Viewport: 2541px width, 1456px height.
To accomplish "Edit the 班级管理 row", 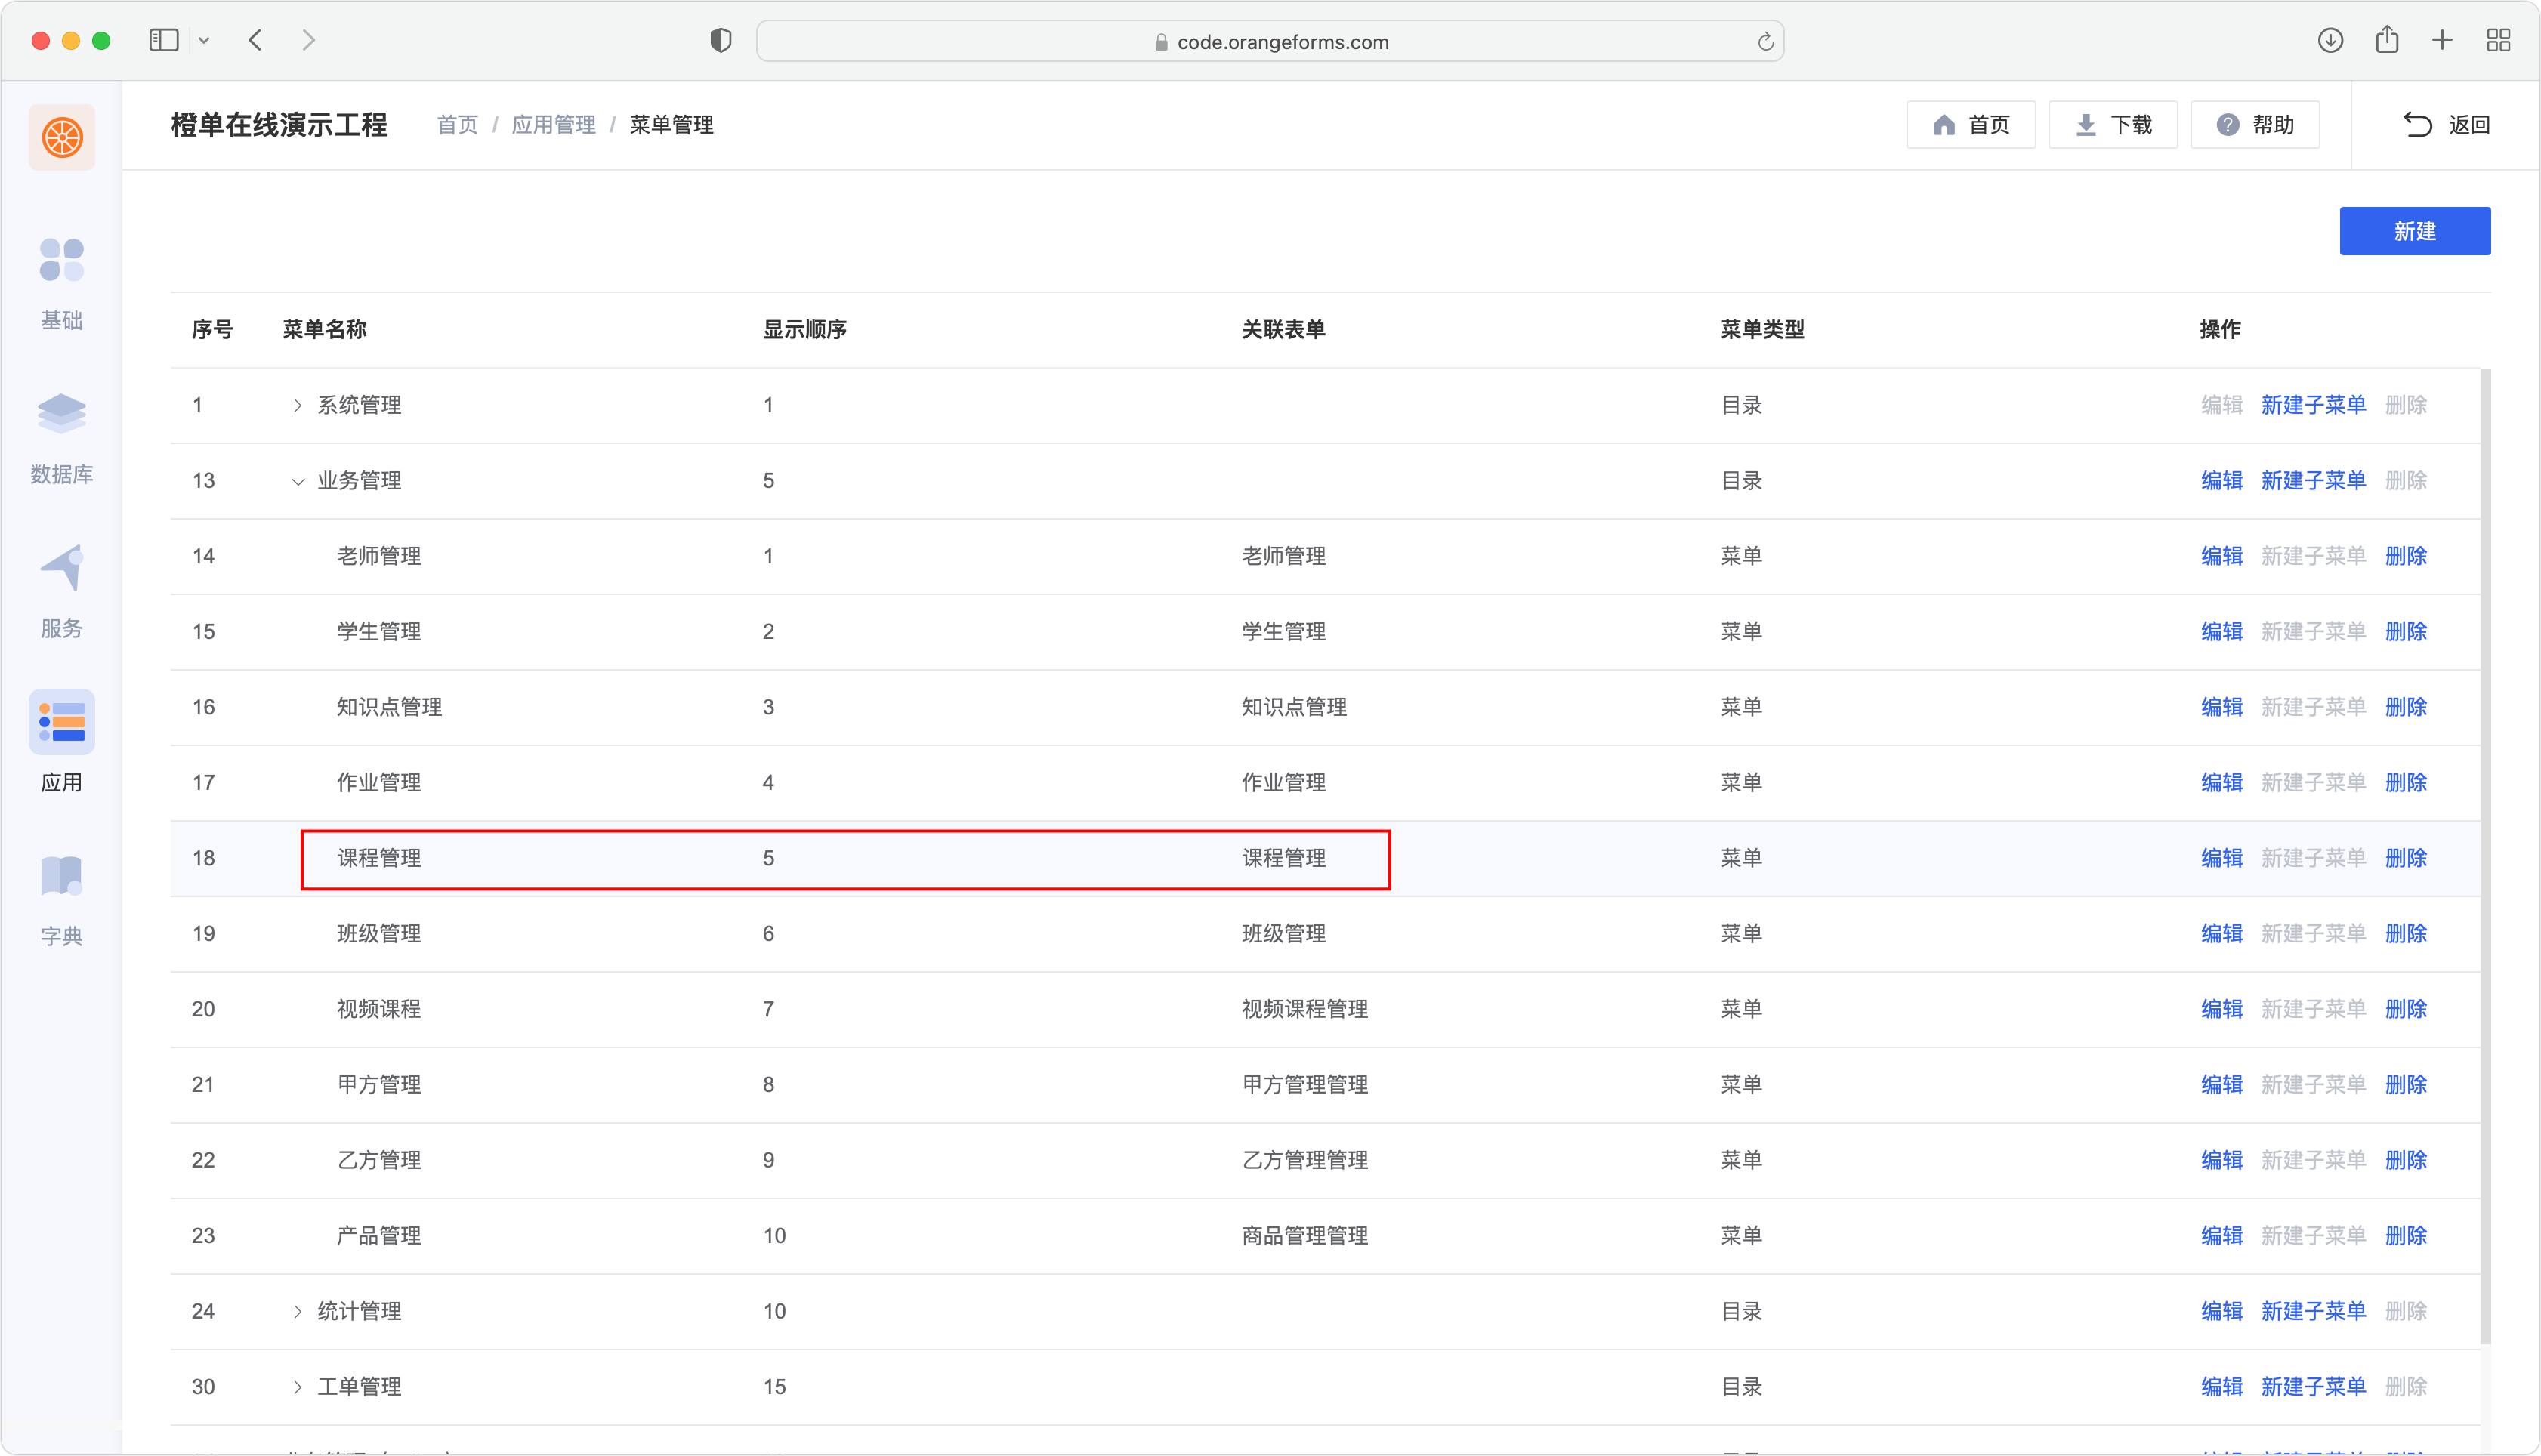I will 2221,933.
